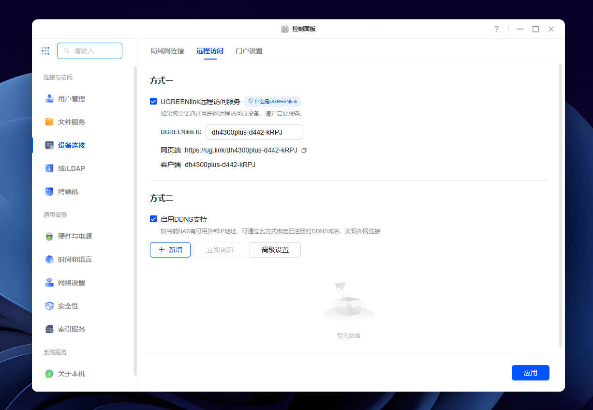Image resolution: width=593 pixels, height=410 pixels.
Task: Open the help question mark
Action: [x=496, y=29]
